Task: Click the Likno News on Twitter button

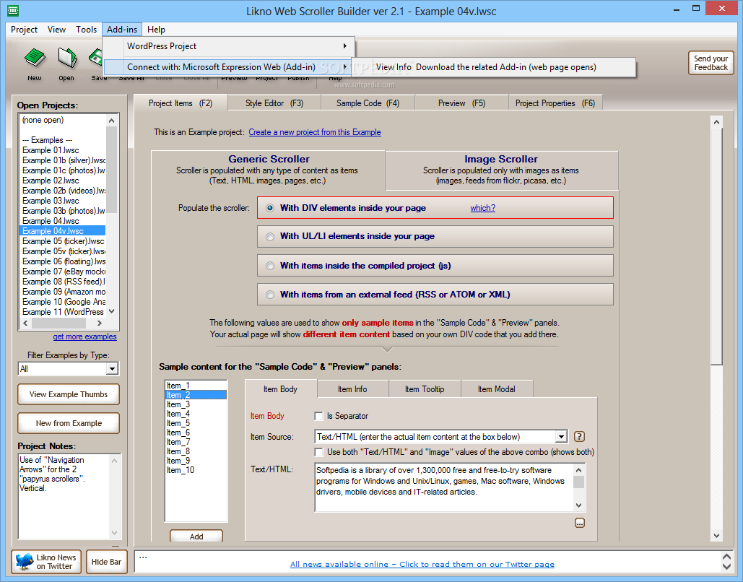Action: coord(46,562)
